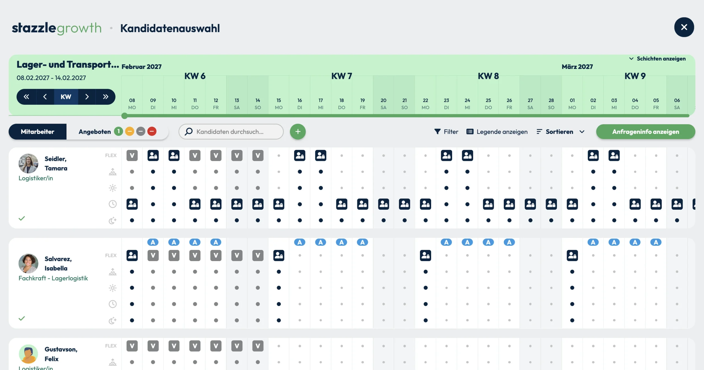Open Seidler Tamara's profile photo
The image size is (704, 370).
[28, 164]
